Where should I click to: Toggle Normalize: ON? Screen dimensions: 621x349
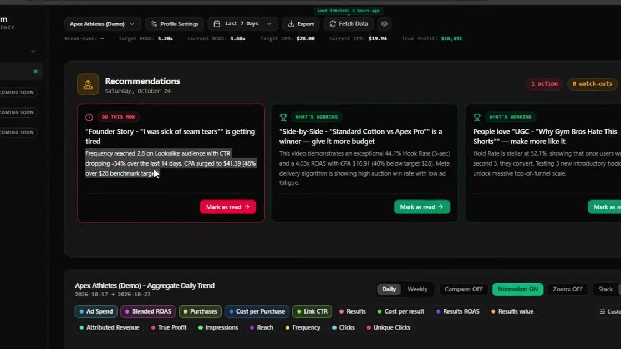(x=518, y=289)
